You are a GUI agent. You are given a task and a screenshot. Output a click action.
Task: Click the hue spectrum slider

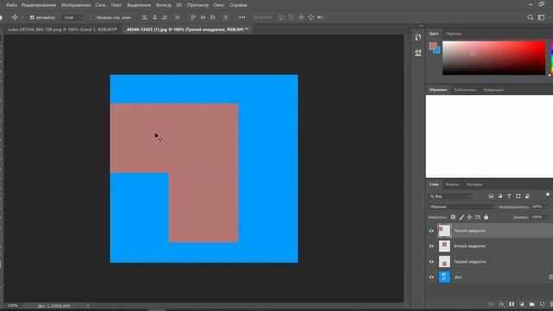click(x=551, y=58)
